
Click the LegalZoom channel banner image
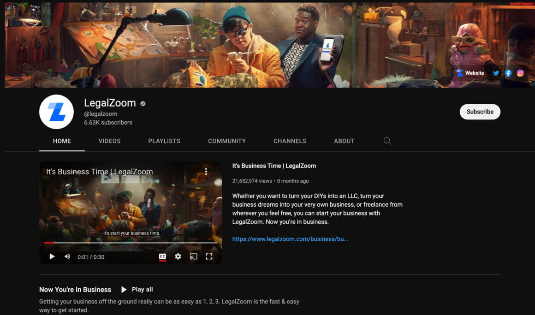click(270, 45)
